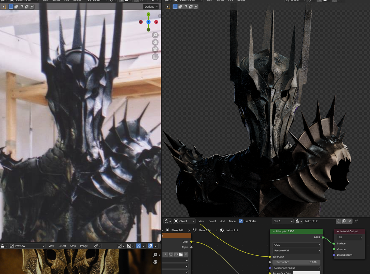Open the sequencer editor type icon
370x274 pixels.
(x=4, y=246)
